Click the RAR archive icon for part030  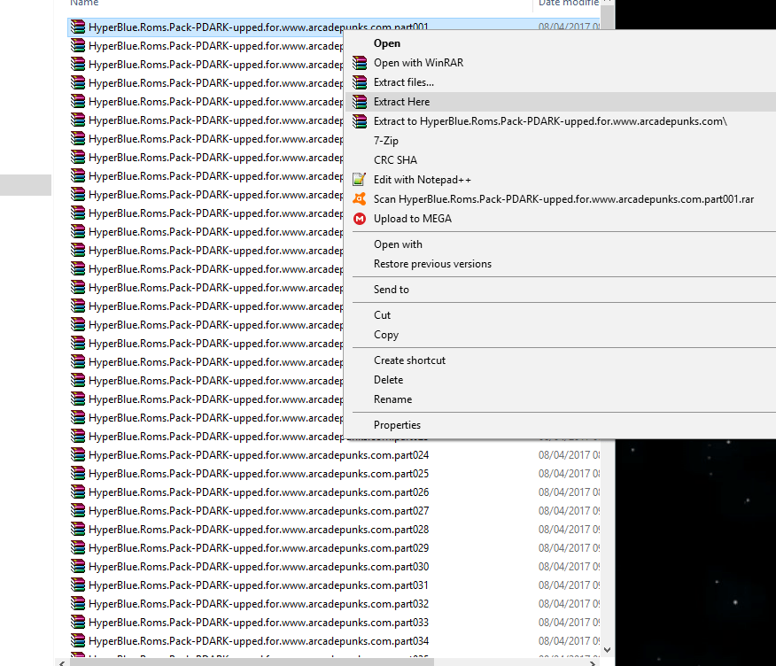point(78,566)
